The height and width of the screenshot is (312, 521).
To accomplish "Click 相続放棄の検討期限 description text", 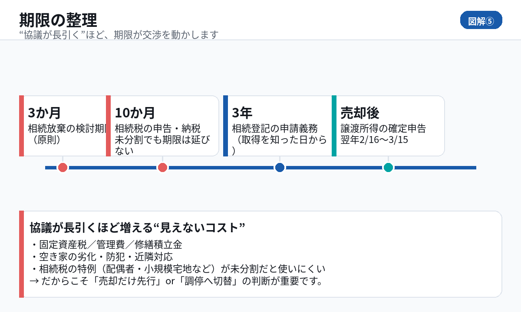I will click(67, 129).
